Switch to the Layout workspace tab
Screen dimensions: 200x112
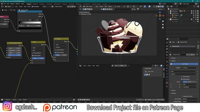pos(29,4)
